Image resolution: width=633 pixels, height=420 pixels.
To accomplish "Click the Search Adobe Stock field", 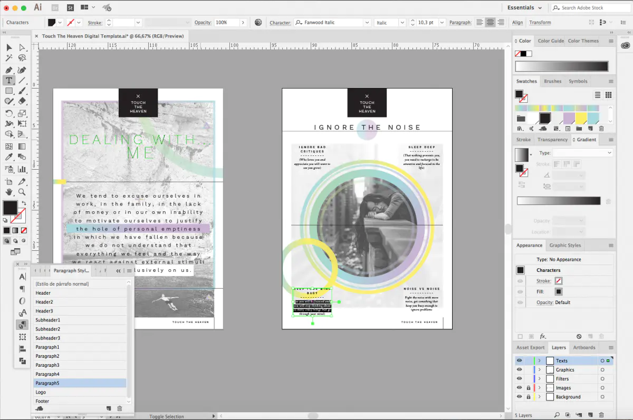I will point(591,8).
